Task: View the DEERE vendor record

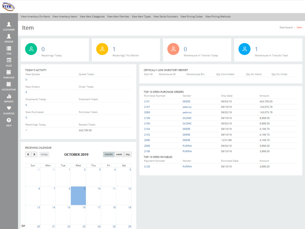Action: pos(186,101)
